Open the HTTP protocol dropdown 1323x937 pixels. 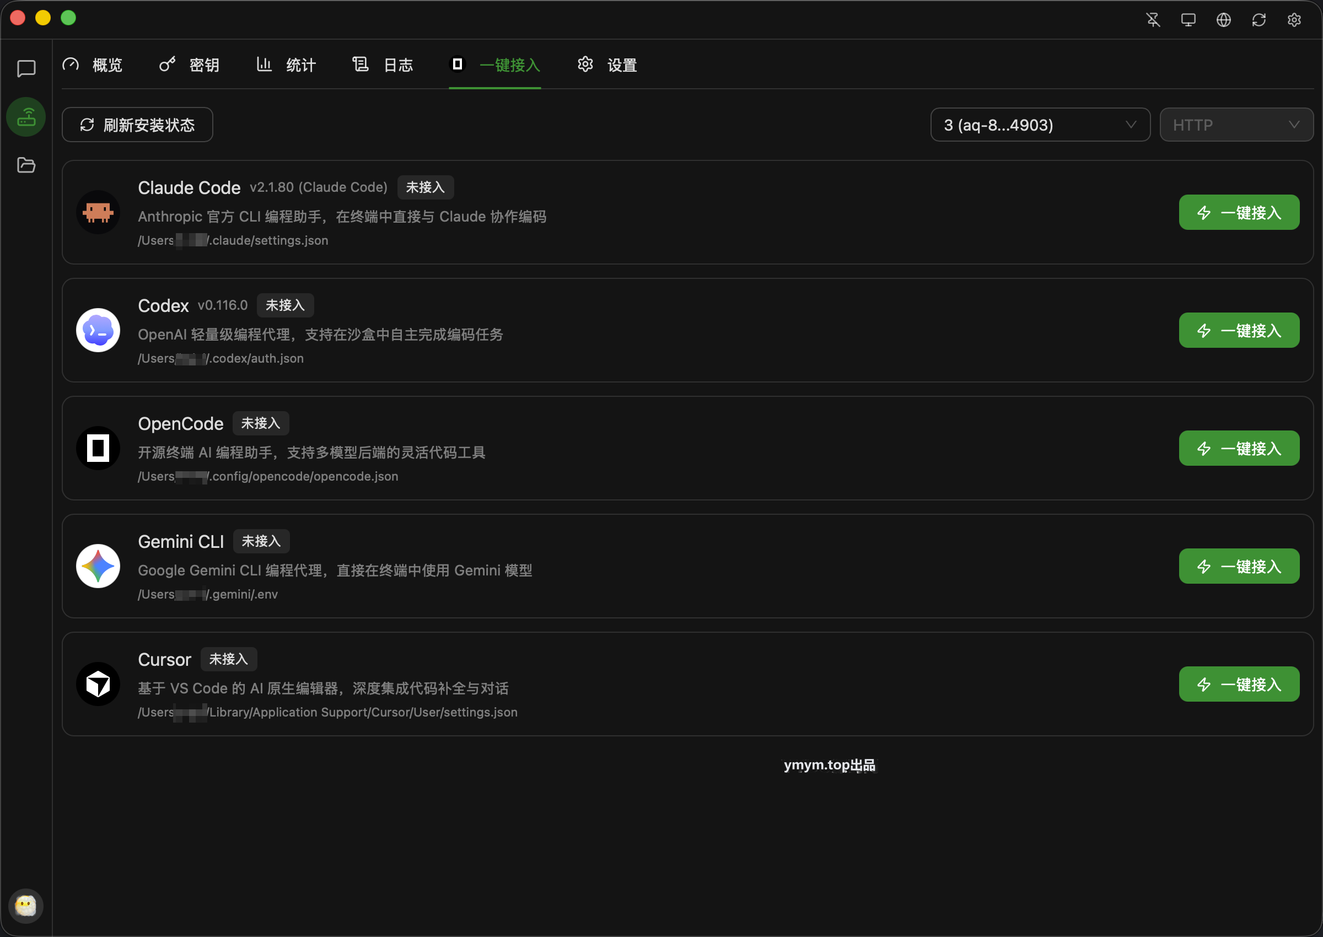tap(1236, 125)
